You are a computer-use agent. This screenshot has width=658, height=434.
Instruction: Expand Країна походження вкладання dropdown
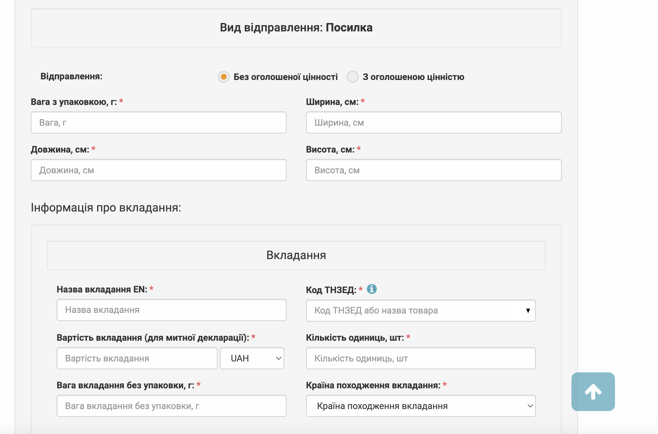pyautogui.click(x=421, y=406)
